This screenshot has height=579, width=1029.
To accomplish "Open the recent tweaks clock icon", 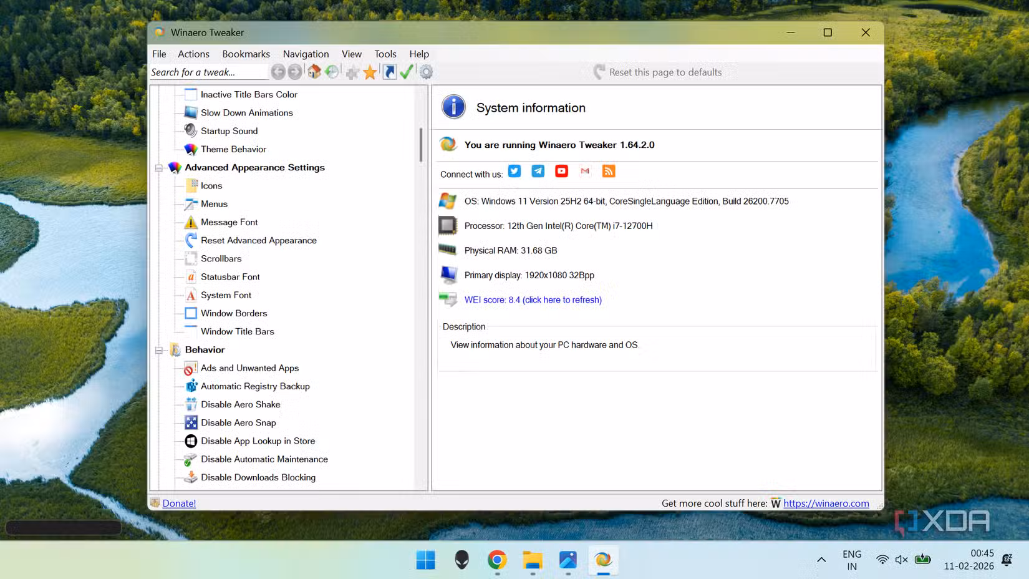I will point(332,72).
